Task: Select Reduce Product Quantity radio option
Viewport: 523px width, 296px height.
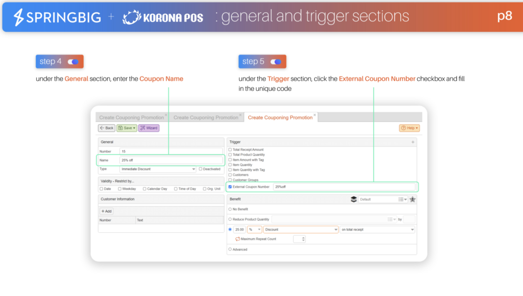Action: [230, 219]
